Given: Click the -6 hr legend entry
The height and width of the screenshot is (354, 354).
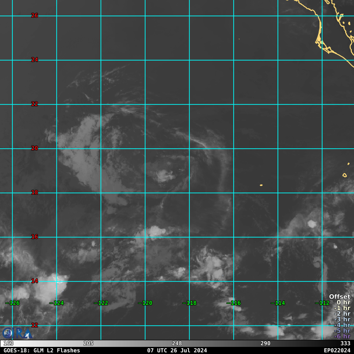Looking at the screenshot, I should click(342, 336).
